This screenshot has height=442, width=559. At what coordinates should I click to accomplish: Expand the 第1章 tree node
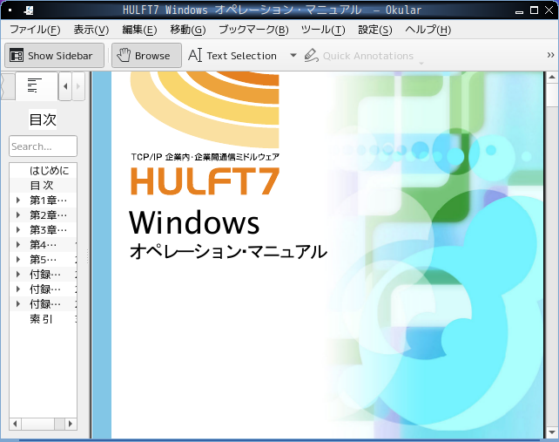17,201
